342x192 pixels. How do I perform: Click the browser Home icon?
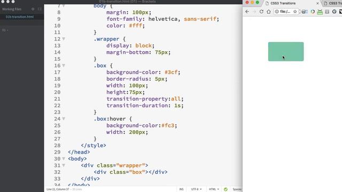(x=268, y=12)
